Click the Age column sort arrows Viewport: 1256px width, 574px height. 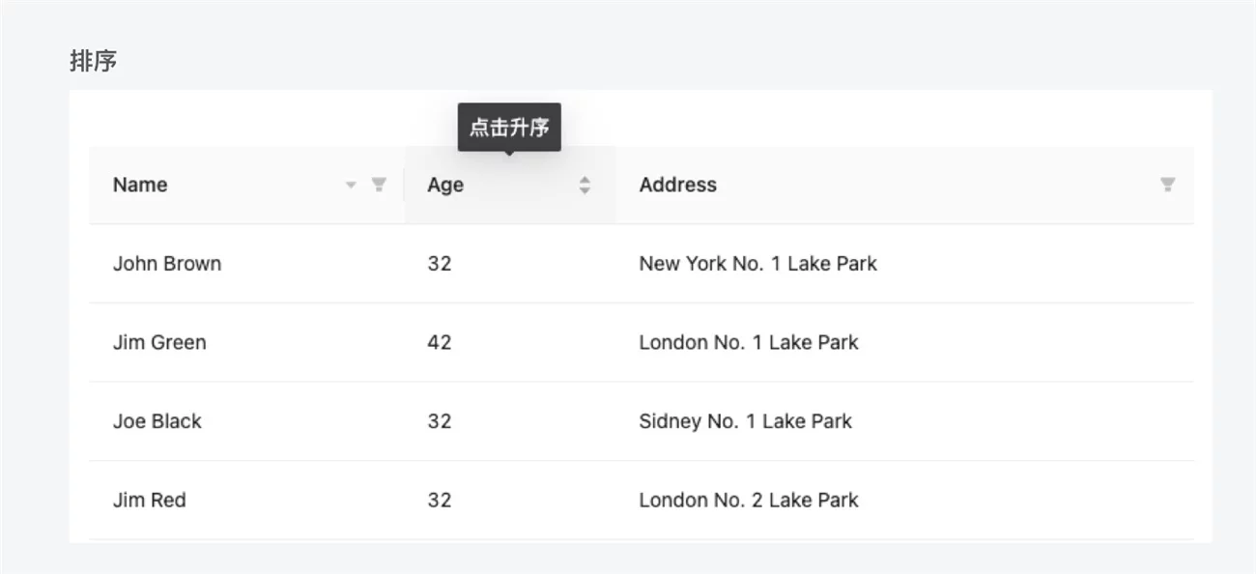585,186
